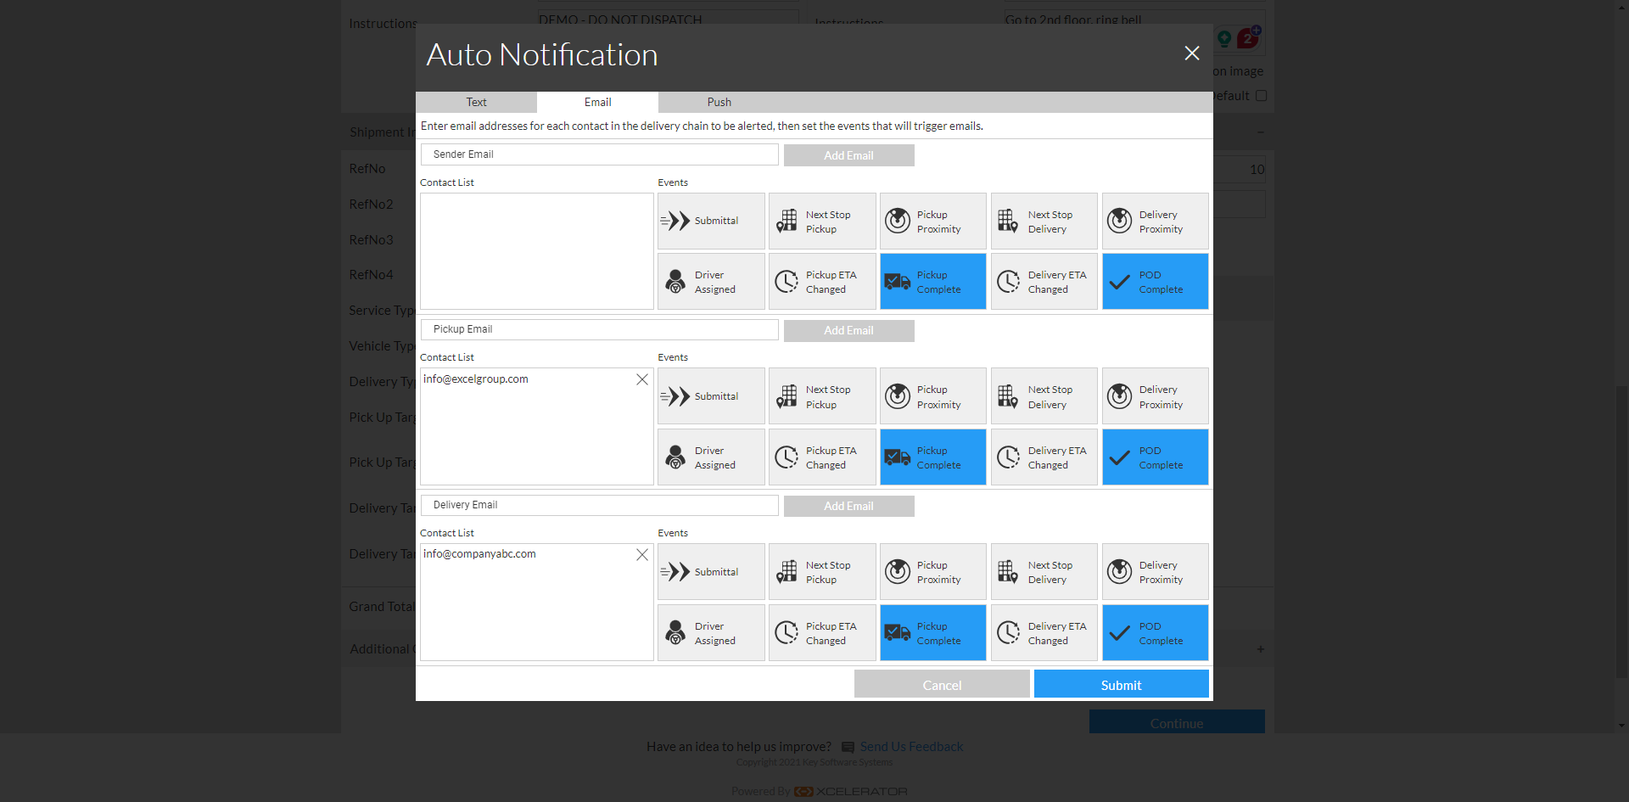Click Driver Assigned icon in Delivery Email events
Screen dimensions: 1629x802
click(675, 632)
